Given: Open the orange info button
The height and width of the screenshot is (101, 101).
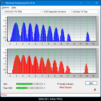Looking at the screenshot, I should click(x=95, y=89).
